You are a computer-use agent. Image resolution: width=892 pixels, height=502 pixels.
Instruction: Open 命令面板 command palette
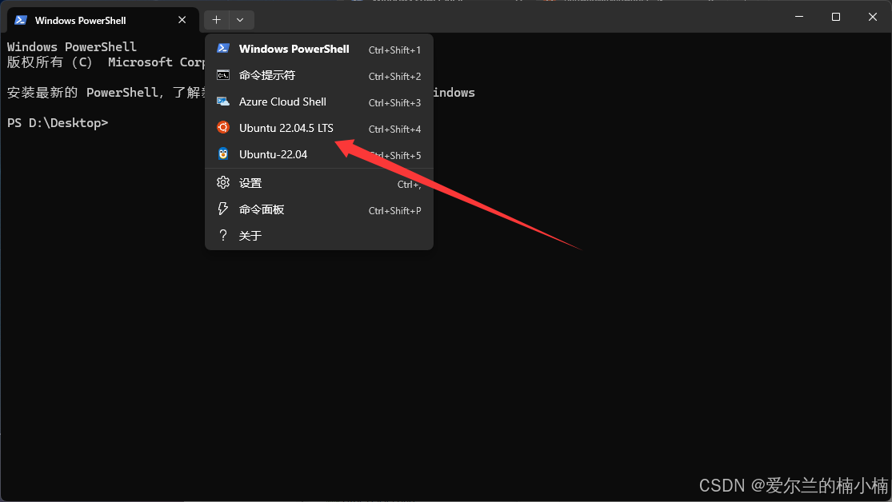coord(319,209)
